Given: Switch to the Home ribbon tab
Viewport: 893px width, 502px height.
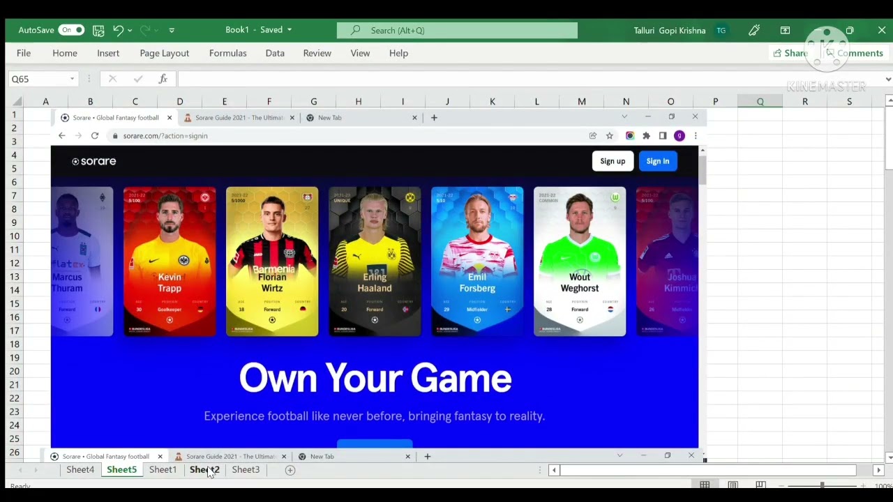Looking at the screenshot, I should click(x=65, y=53).
